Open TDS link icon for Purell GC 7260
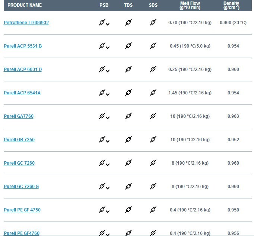Viewport: 254px width, 236px height. (128, 163)
